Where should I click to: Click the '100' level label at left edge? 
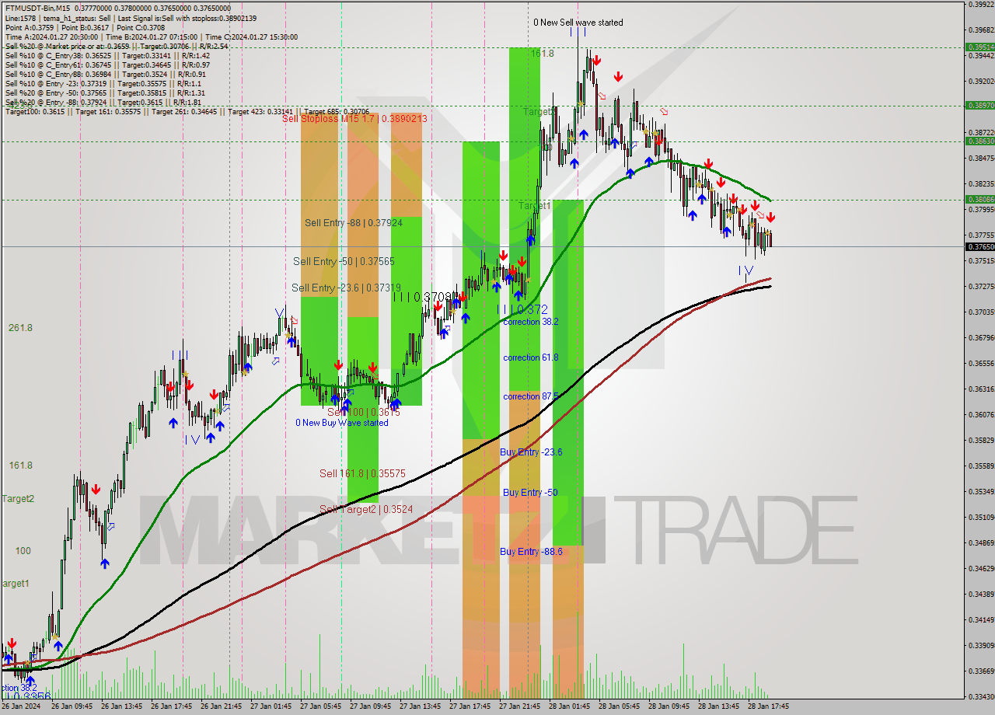coord(23,550)
